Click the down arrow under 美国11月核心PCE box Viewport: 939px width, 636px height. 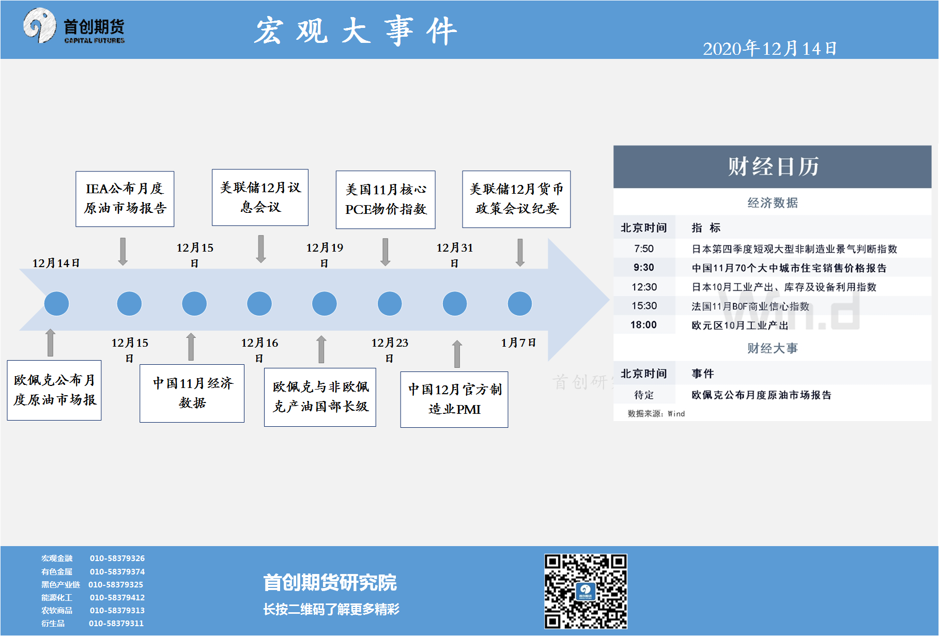click(386, 252)
